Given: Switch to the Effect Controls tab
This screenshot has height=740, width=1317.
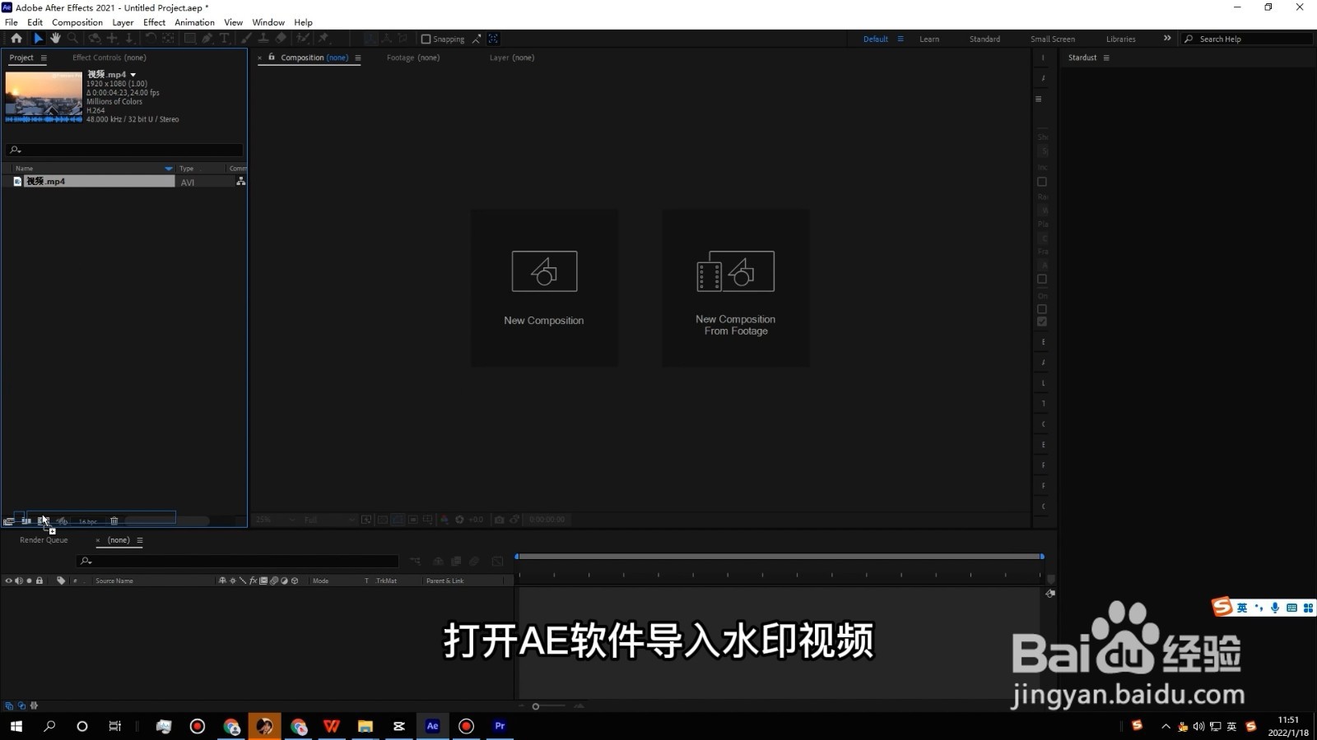Looking at the screenshot, I should tap(109, 58).
